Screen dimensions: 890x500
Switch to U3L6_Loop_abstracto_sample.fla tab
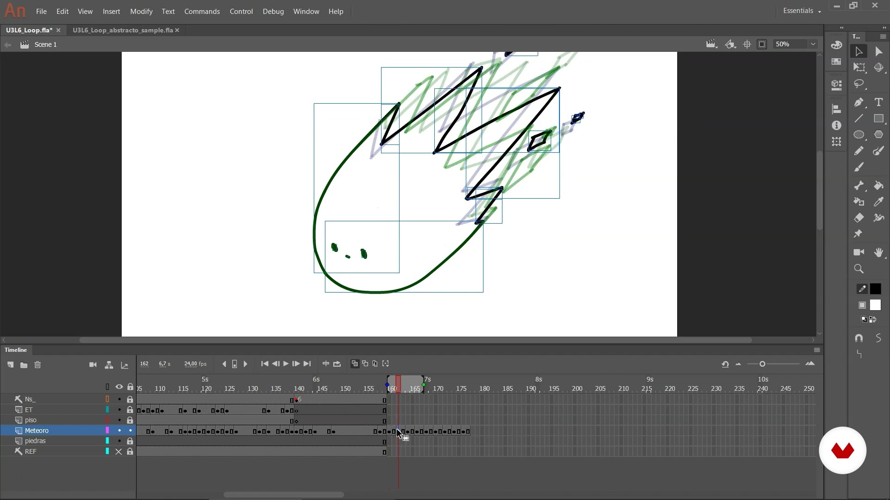pos(122,30)
